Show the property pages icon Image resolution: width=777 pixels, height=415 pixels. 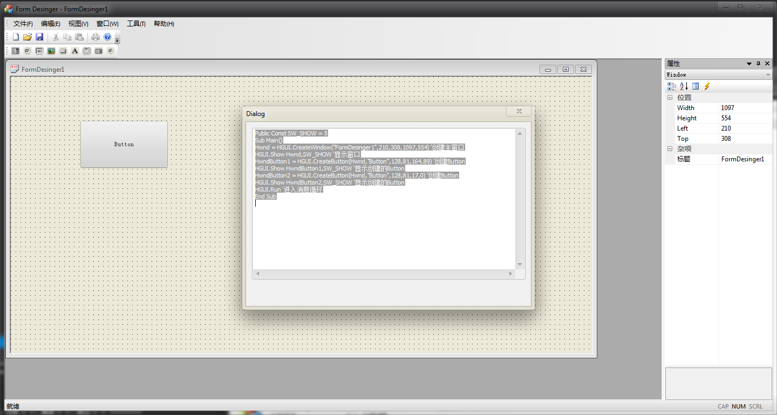coord(696,86)
